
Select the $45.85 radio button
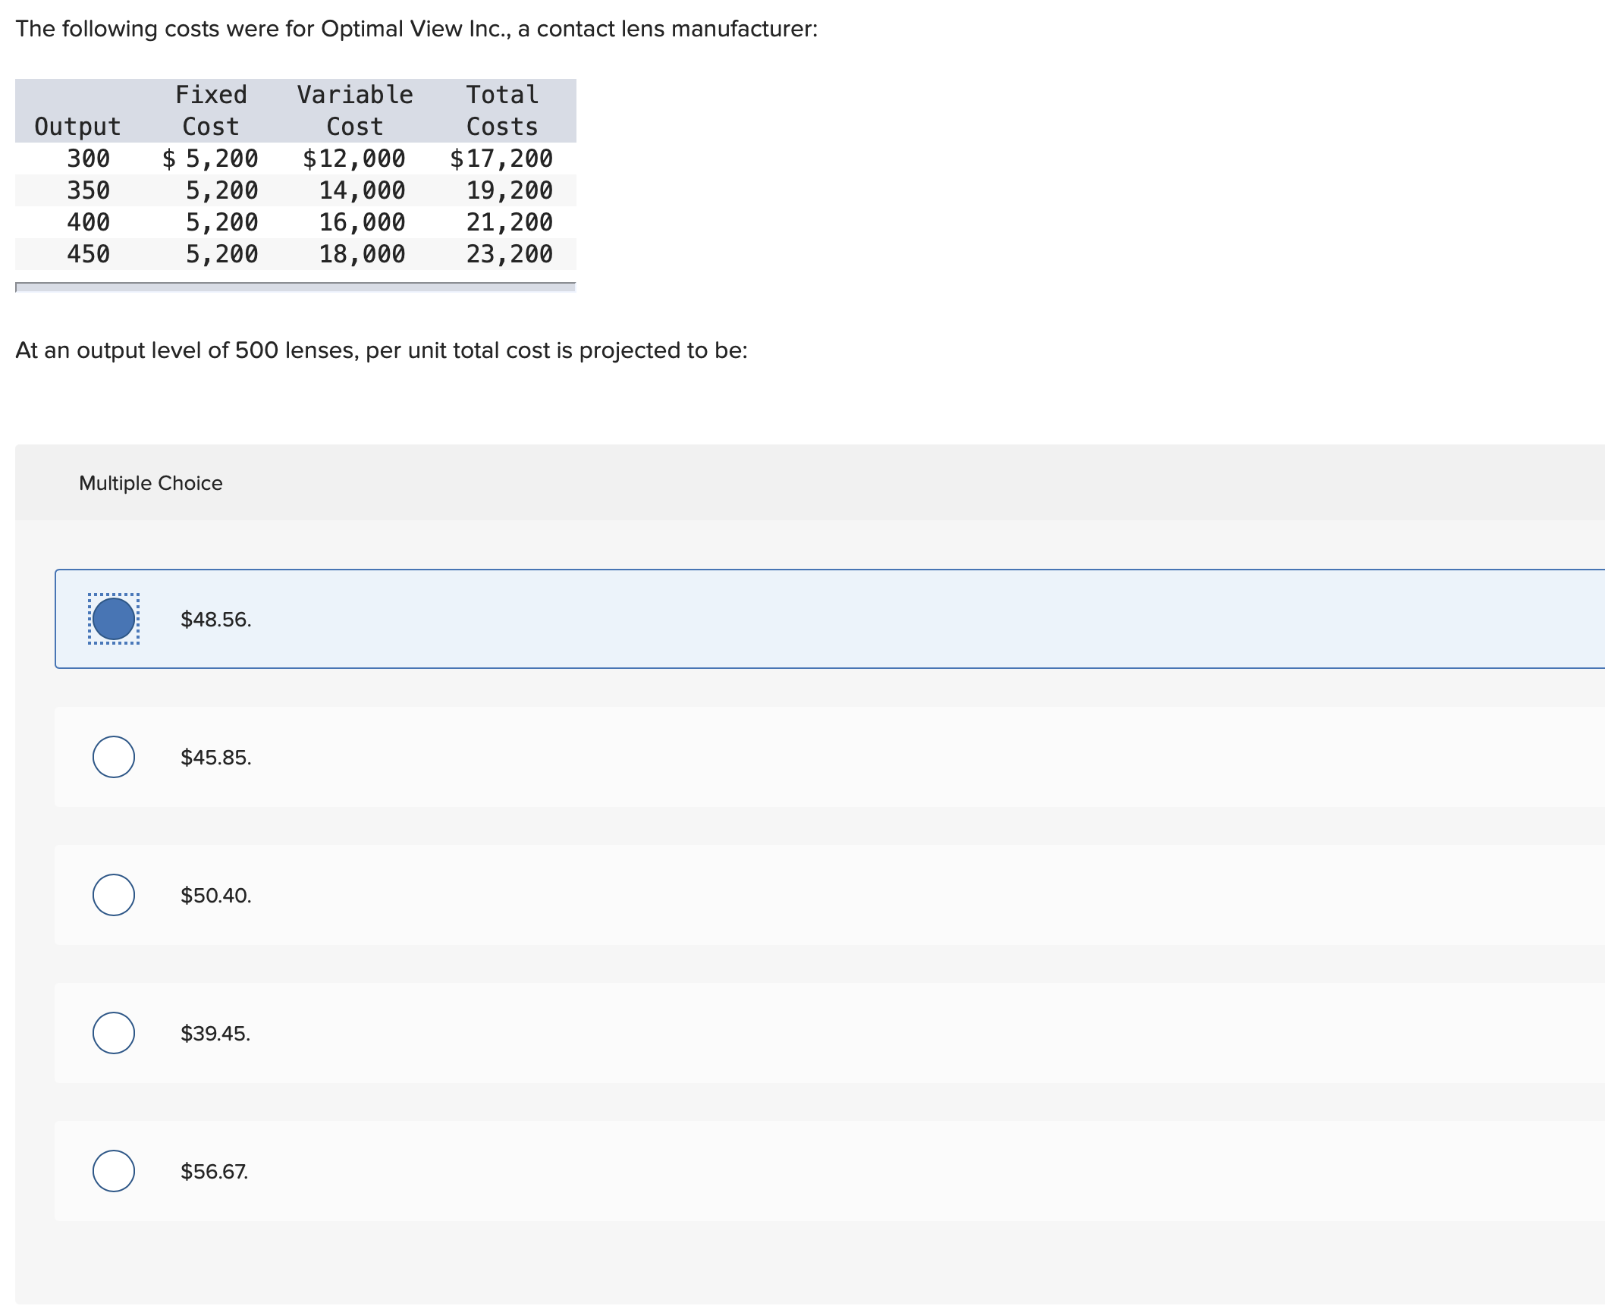[114, 757]
